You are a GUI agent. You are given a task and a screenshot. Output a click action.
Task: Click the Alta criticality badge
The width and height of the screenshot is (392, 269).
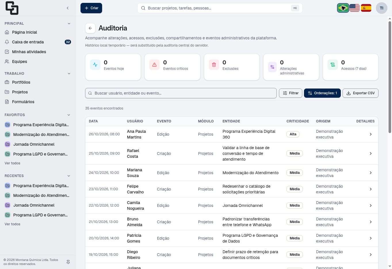coord(293,134)
